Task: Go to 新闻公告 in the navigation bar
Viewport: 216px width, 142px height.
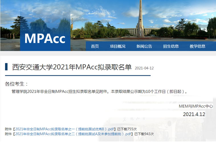Action: [x=144, y=46]
